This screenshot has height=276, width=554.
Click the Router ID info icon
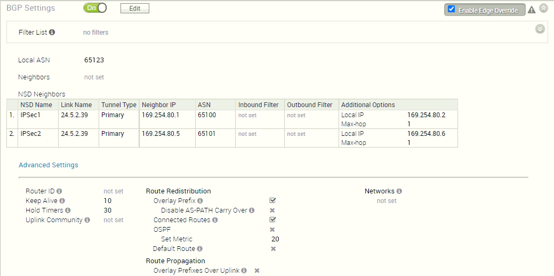59,191
